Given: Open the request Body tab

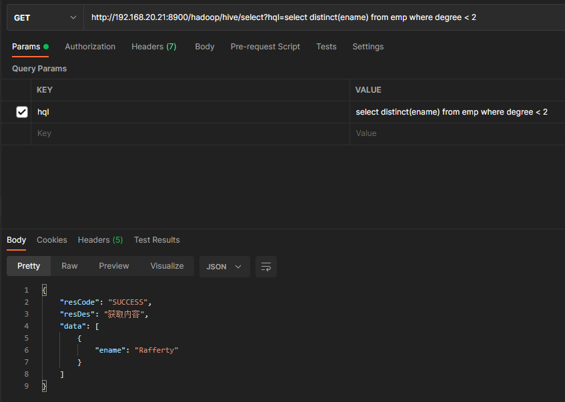Looking at the screenshot, I should pyautogui.click(x=205, y=47).
